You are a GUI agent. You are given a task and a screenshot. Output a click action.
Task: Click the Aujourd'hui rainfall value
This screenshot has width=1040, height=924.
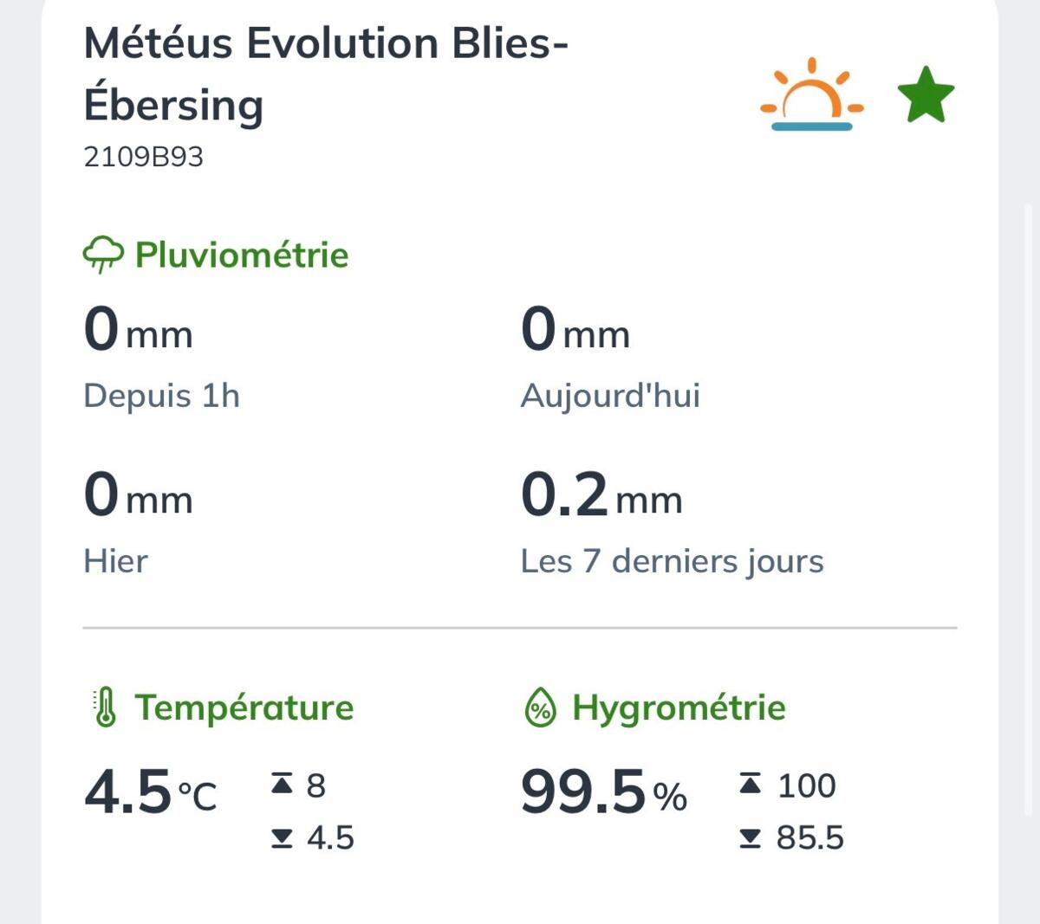(x=575, y=330)
